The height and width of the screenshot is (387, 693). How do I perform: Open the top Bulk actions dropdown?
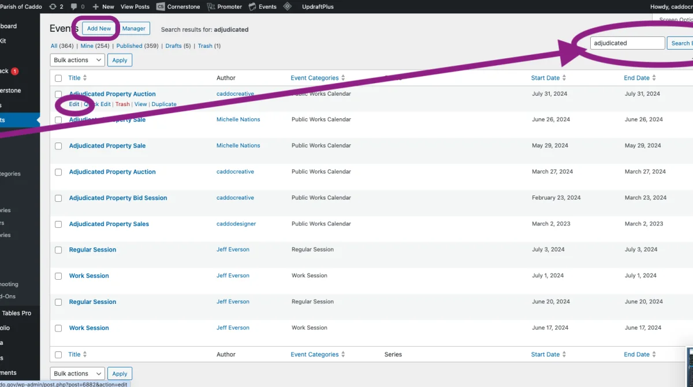(77, 60)
